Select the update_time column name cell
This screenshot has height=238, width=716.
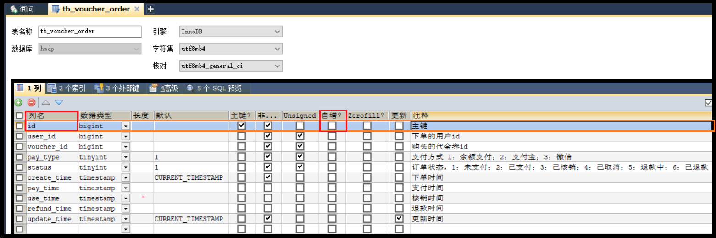tap(52, 219)
